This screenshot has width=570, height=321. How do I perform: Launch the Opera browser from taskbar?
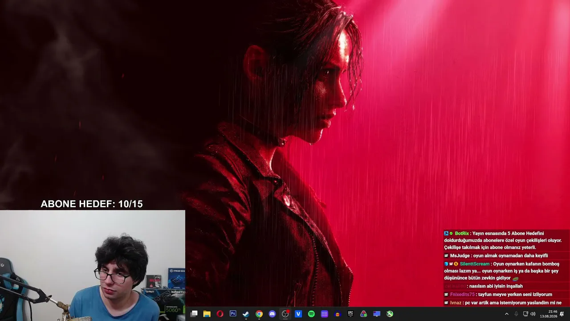[x=220, y=314]
